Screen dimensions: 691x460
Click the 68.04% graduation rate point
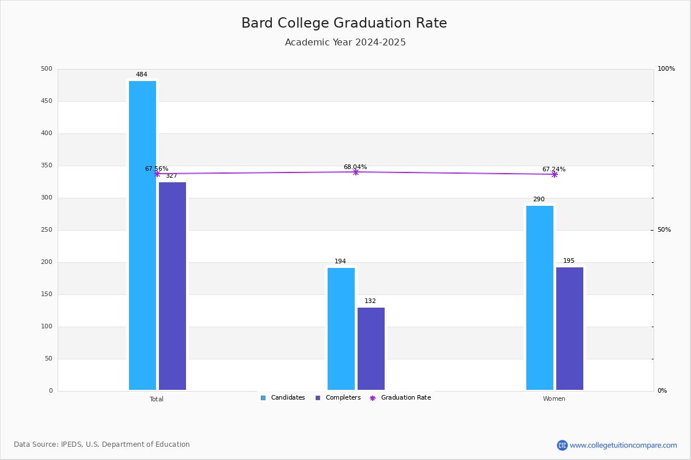pos(355,172)
